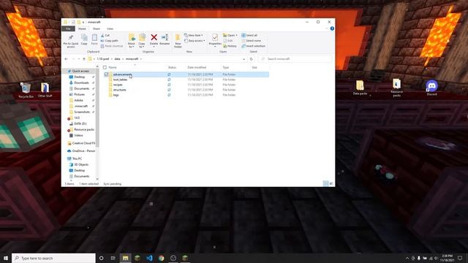
Task: Open the Copy to dropdown
Action: tap(142, 45)
